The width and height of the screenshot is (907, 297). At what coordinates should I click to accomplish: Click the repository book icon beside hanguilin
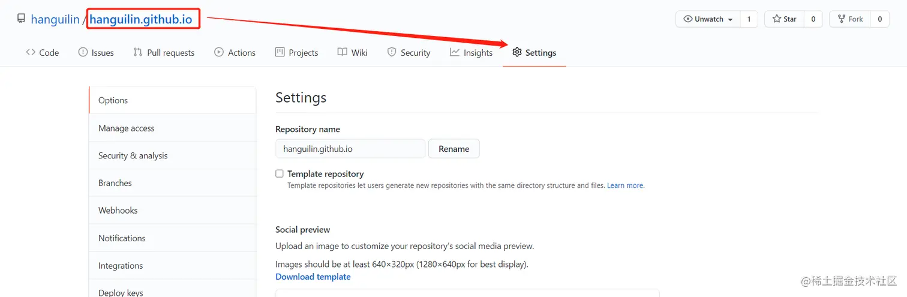(22, 19)
